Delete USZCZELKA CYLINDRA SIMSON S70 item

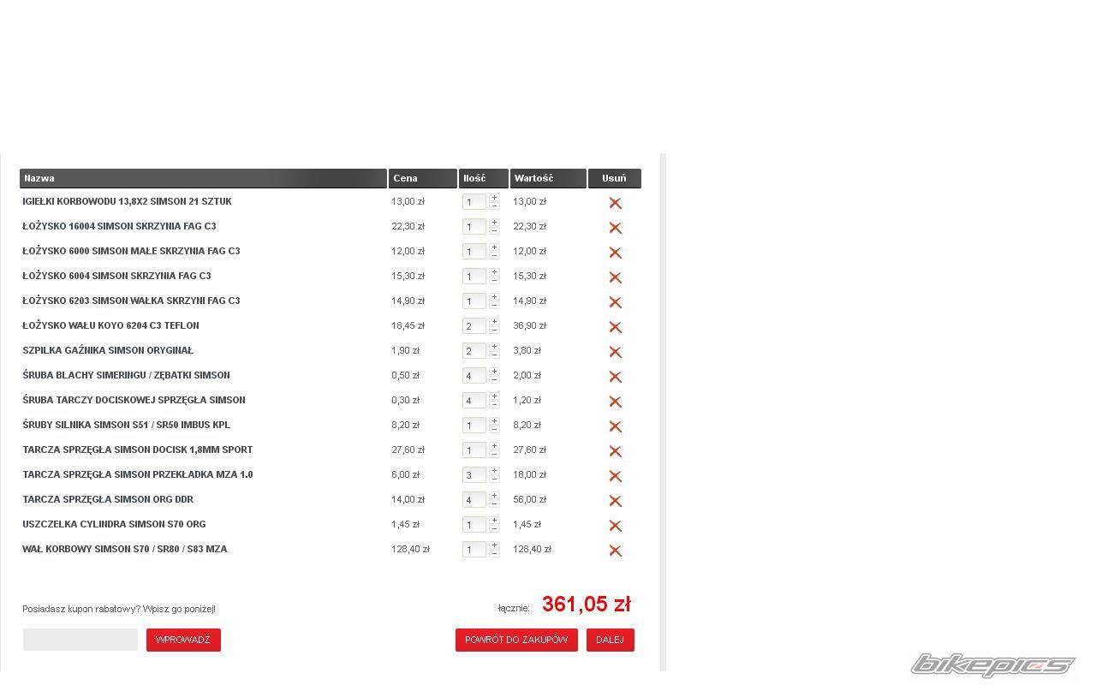point(615,526)
